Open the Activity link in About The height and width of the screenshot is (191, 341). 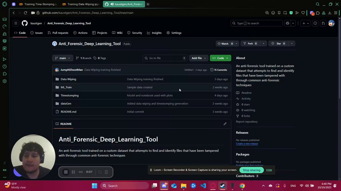pyautogui.click(x=243, y=99)
